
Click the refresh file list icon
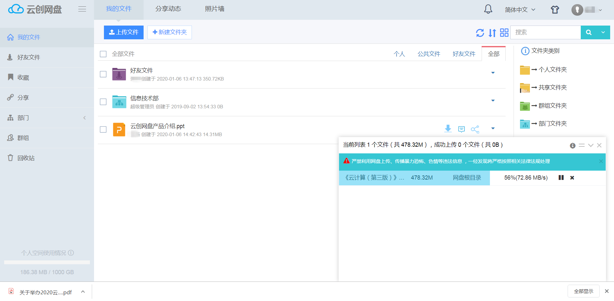click(x=480, y=33)
